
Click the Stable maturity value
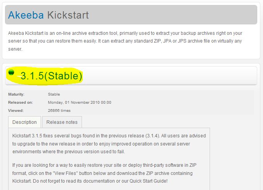pyautogui.click(x=54, y=94)
